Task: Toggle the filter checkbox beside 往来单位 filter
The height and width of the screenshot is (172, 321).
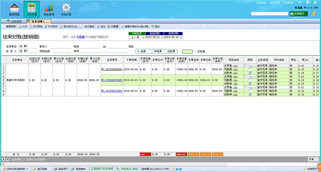Action: coord(7,160)
